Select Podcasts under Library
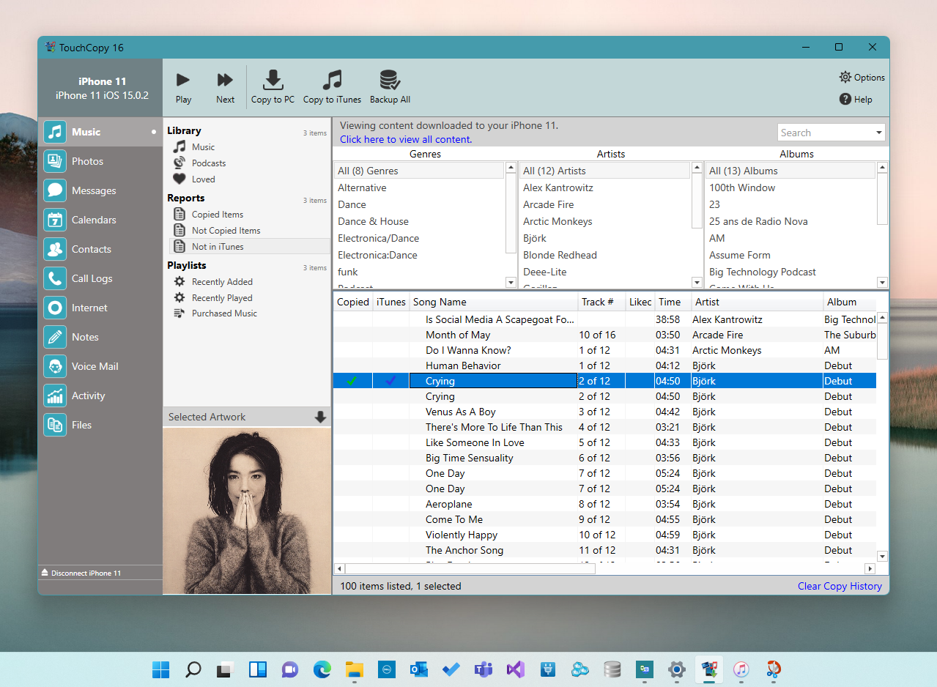 click(x=208, y=163)
